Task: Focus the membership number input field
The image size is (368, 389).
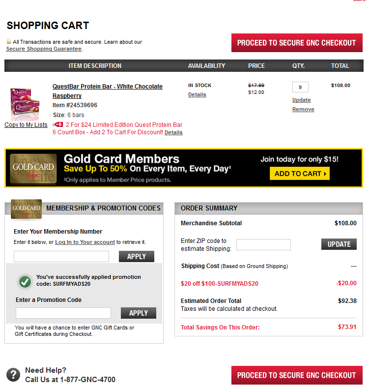Action: (x=61, y=256)
